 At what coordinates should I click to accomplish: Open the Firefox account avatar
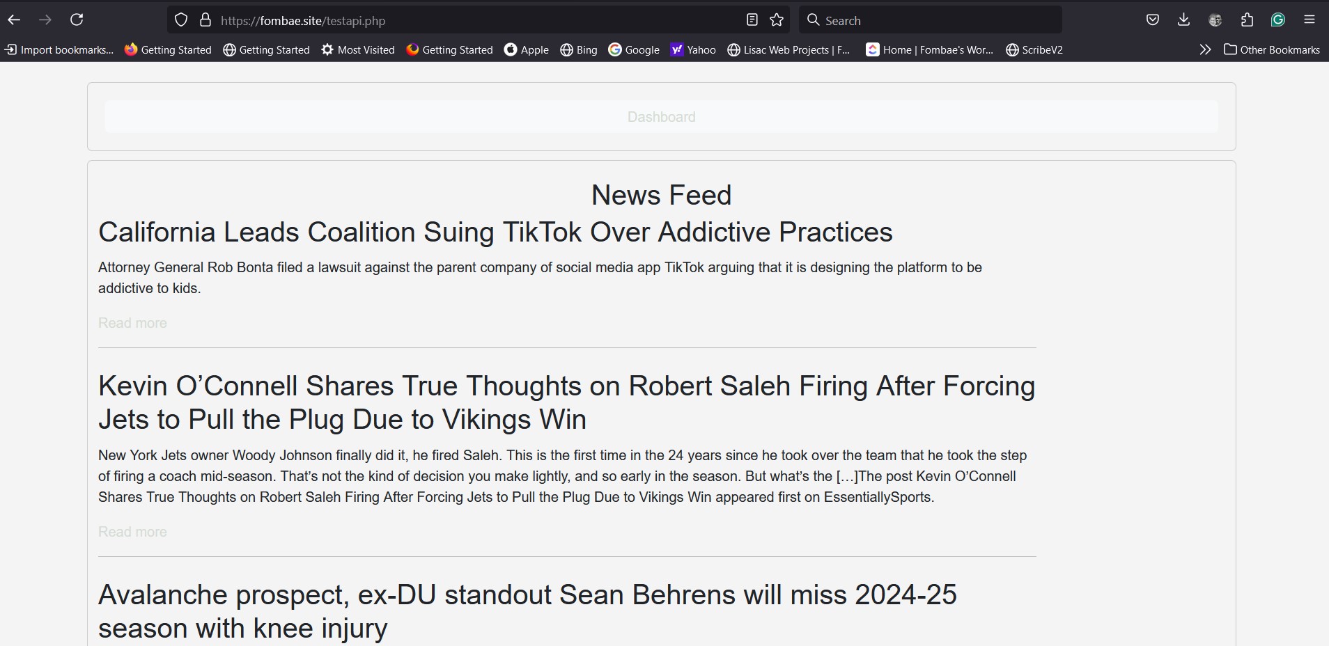click(1215, 20)
